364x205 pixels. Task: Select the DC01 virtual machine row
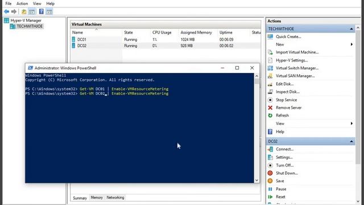pyautogui.click(x=166, y=39)
